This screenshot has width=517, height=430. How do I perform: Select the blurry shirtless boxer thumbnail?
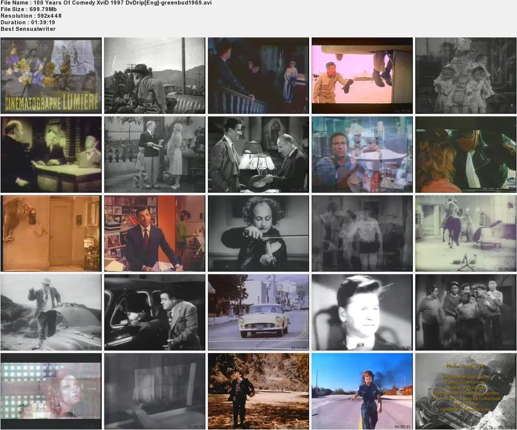[x=362, y=234]
